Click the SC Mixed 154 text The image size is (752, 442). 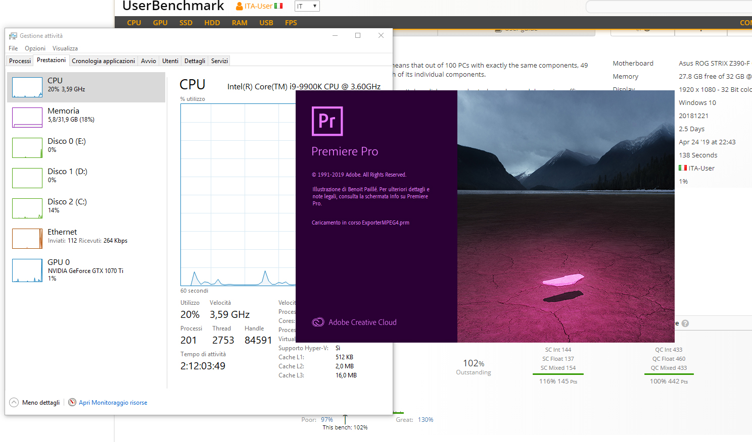(558, 368)
